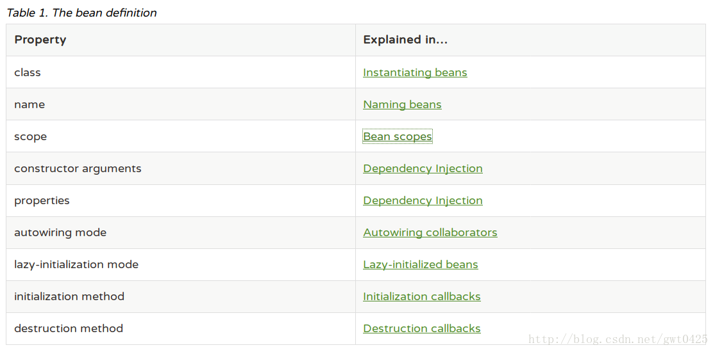Follow the Bean scopes link
The width and height of the screenshot is (715, 352).
tap(397, 136)
